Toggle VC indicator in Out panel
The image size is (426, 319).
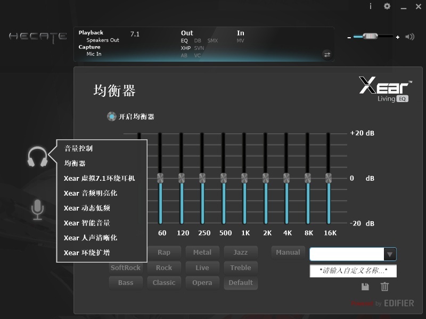click(197, 55)
